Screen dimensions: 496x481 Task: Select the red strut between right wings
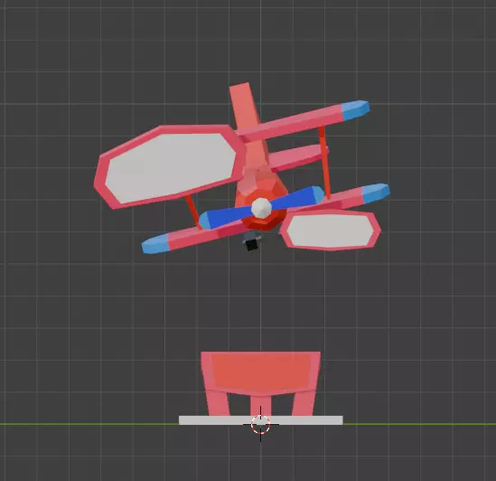[324, 163]
